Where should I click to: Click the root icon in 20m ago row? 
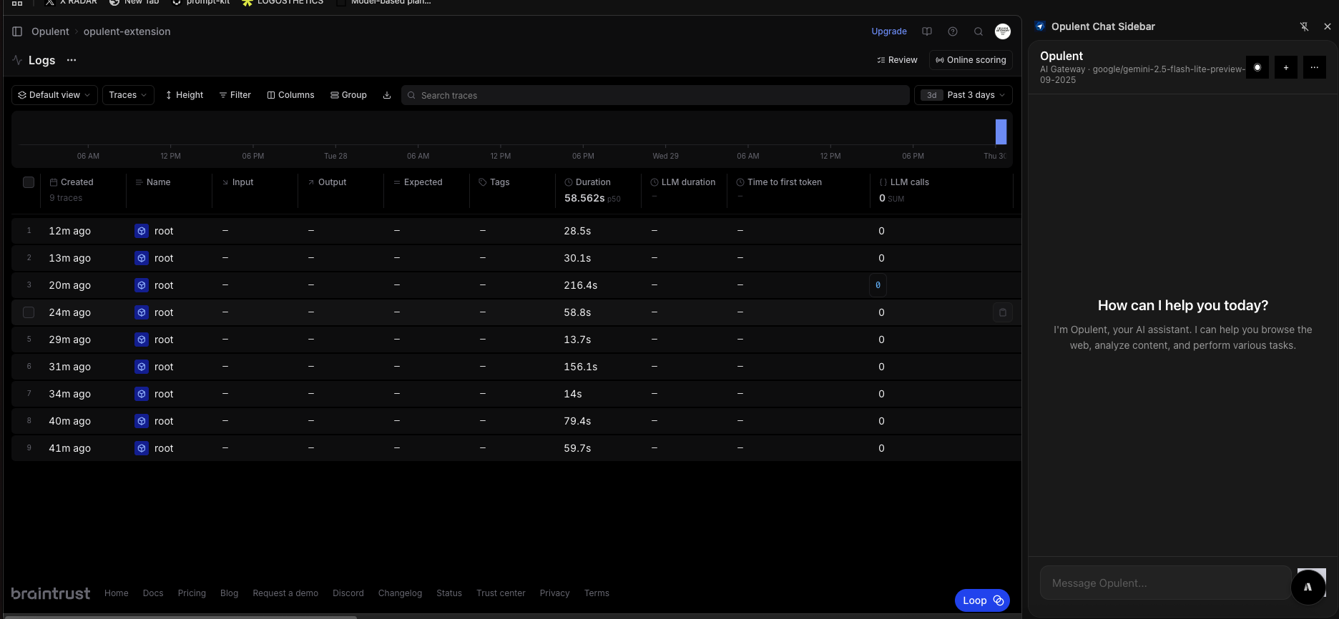tap(142, 285)
